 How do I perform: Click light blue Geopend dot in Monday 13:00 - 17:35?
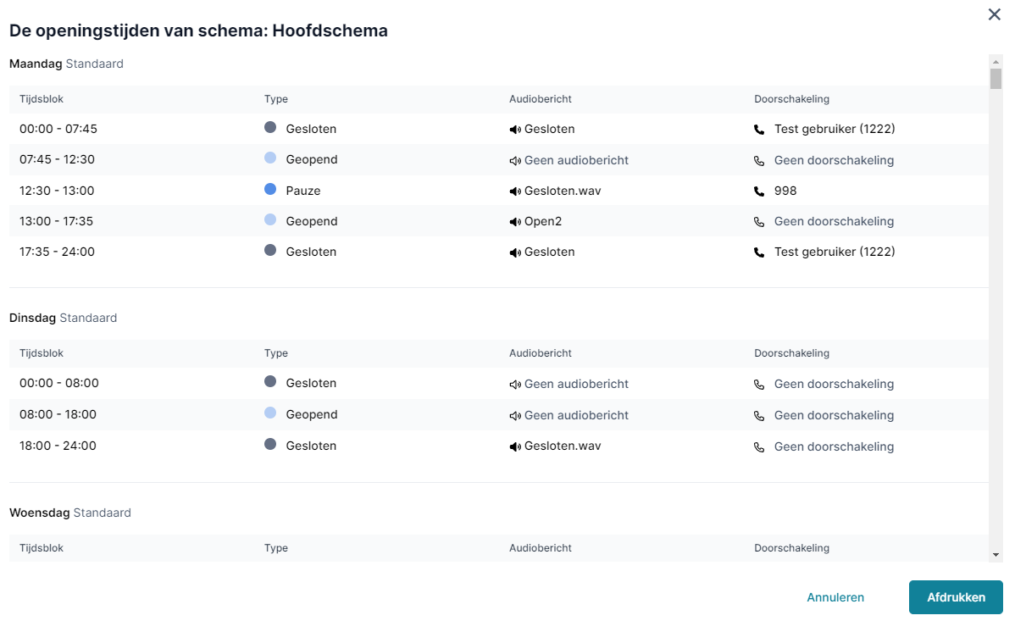270,219
